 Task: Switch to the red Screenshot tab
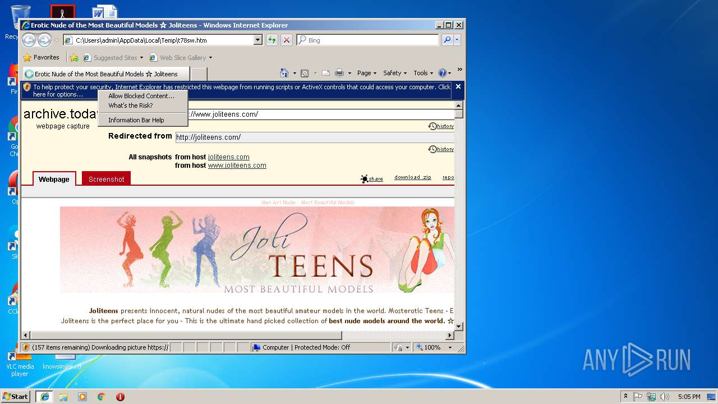(107, 179)
